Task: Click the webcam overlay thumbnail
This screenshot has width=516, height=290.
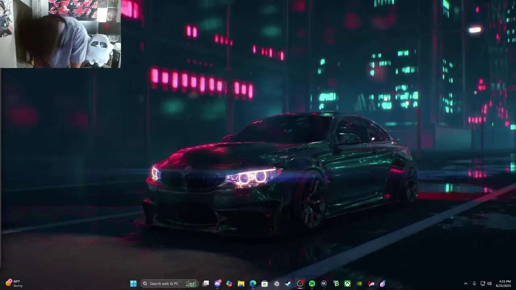Action: click(60, 34)
